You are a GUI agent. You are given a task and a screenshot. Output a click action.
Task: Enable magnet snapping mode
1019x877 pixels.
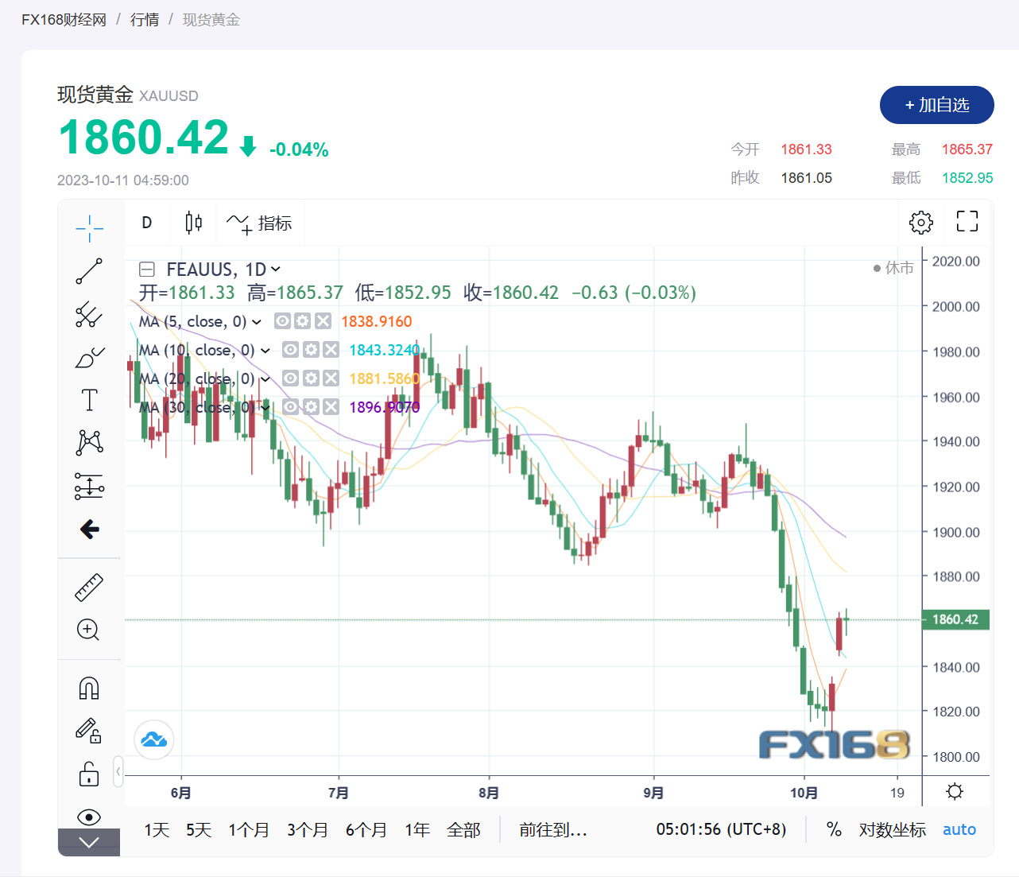coord(88,688)
